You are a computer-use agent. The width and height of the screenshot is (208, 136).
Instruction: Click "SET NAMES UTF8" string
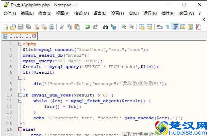pos(77,61)
